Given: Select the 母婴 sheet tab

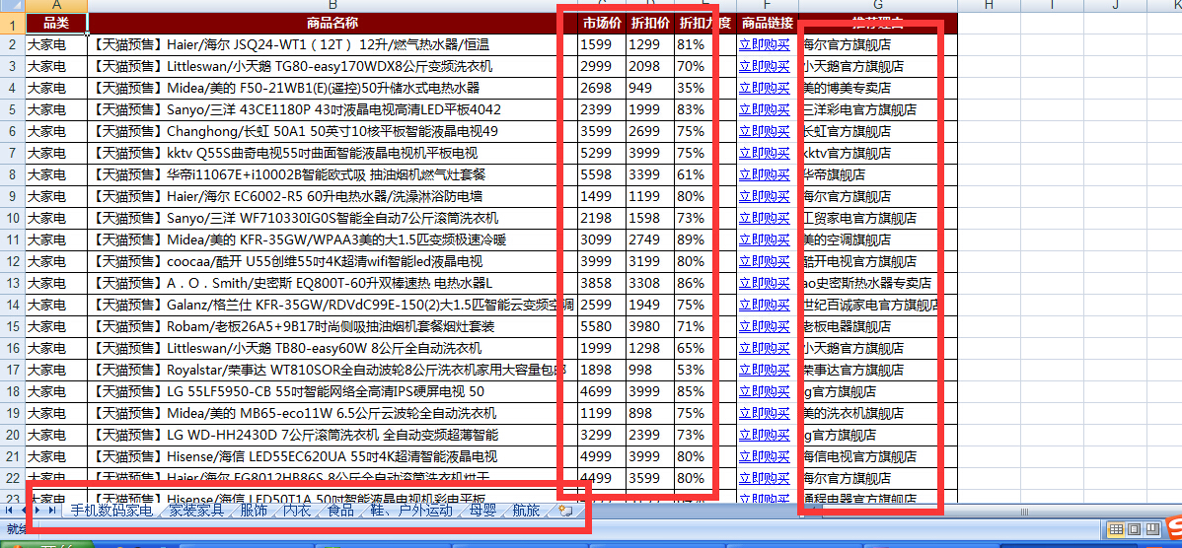Looking at the screenshot, I should click(482, 511).
